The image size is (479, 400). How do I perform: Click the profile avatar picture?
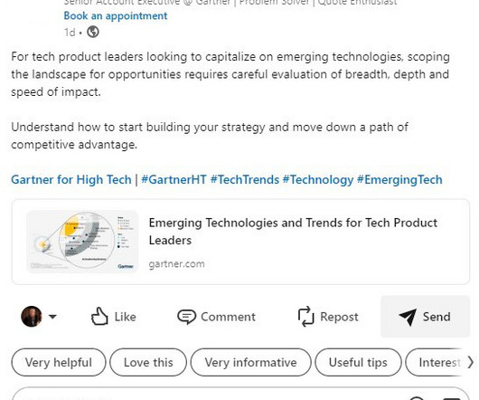pyautogui.click(x=31, y=316)
